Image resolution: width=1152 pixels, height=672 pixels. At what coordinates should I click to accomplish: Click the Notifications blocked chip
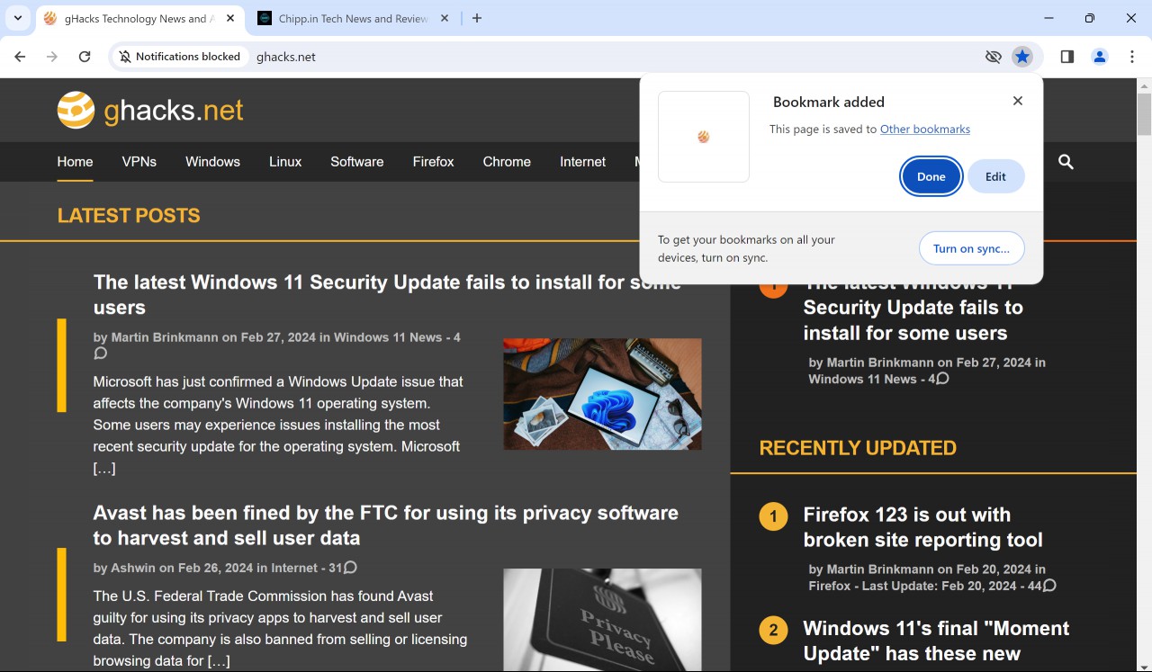(180, 57)
